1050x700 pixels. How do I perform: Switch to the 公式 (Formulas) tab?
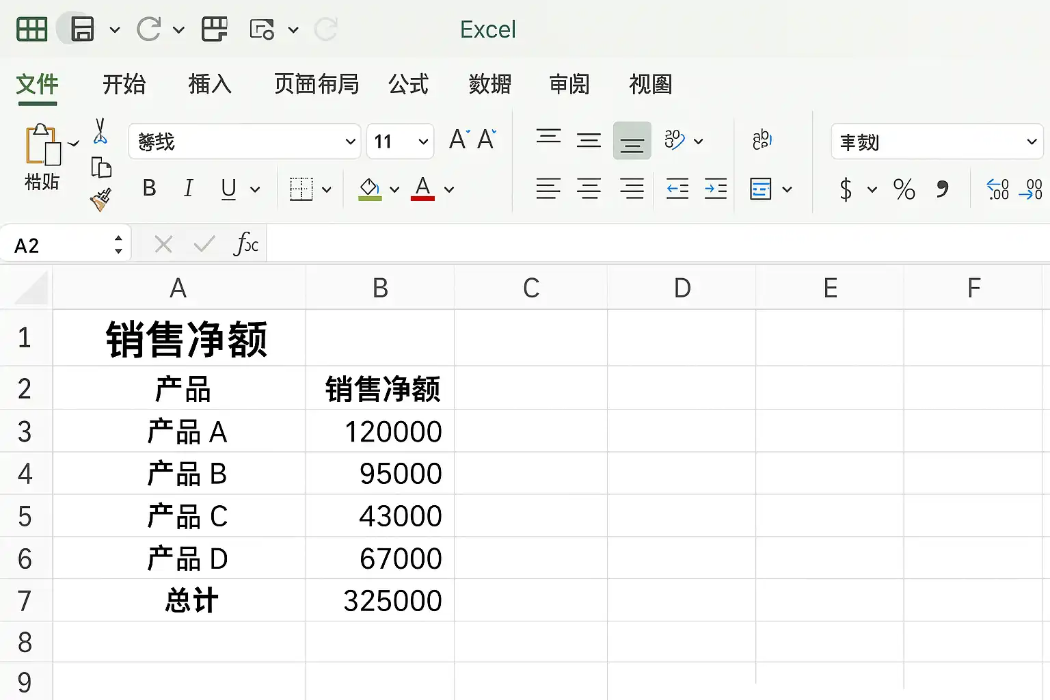(408, 84)
